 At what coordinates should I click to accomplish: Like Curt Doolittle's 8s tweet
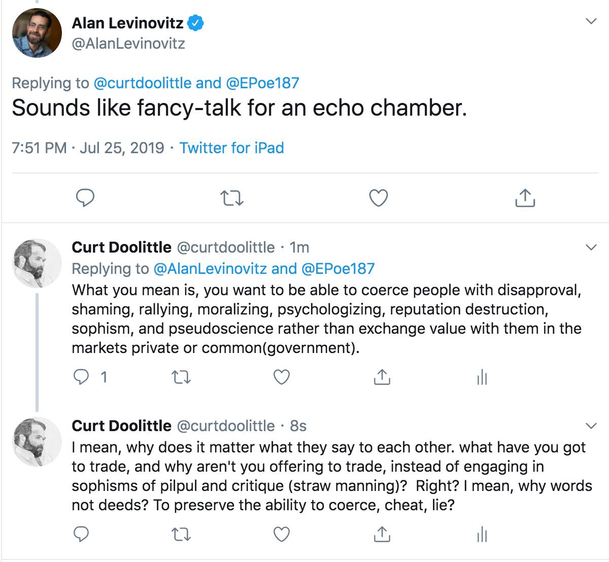tap(282, 534)
